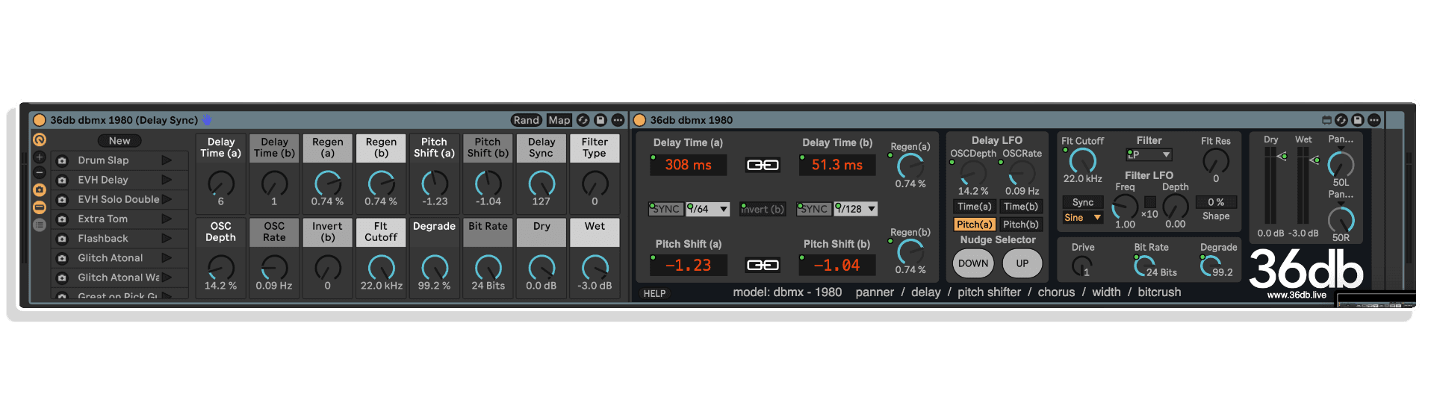This screenshot has height=411, width=1434.
Task: Toggle the macro variations camera view icon
Action: coord(40,190)
